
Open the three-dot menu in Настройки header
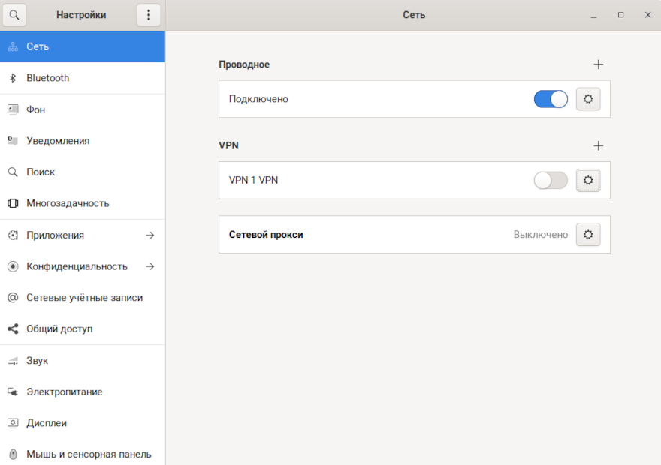pyautogui.click(x=149, y=15)
